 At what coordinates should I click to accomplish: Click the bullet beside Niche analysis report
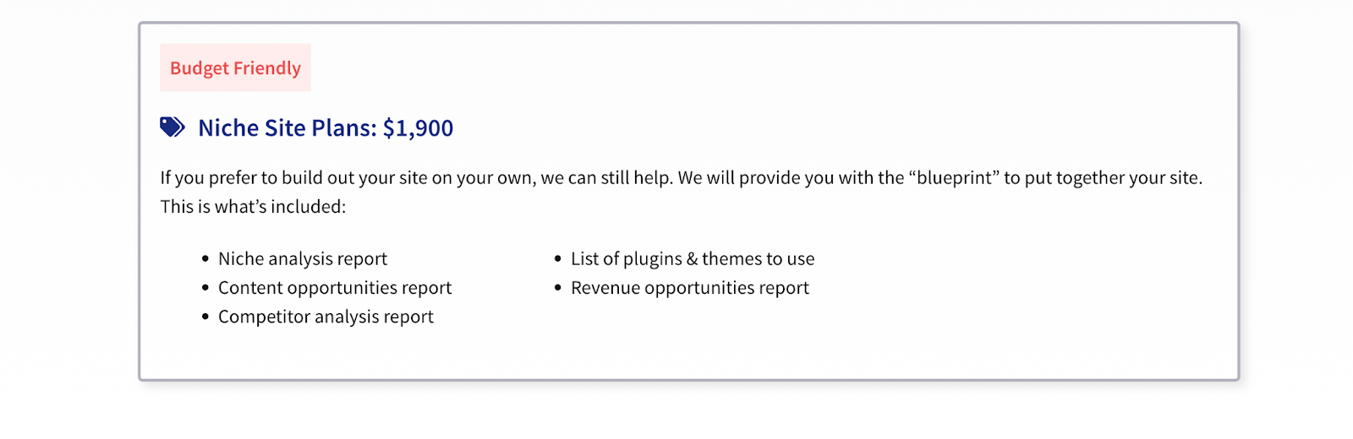click(x=205, y=259)
